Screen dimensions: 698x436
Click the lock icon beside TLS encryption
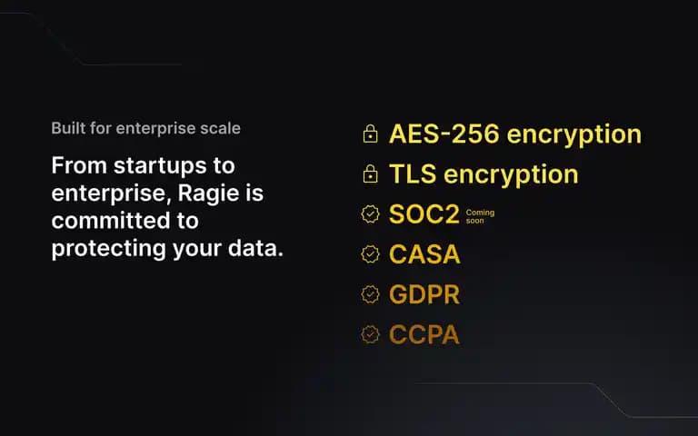pos(370,174)
